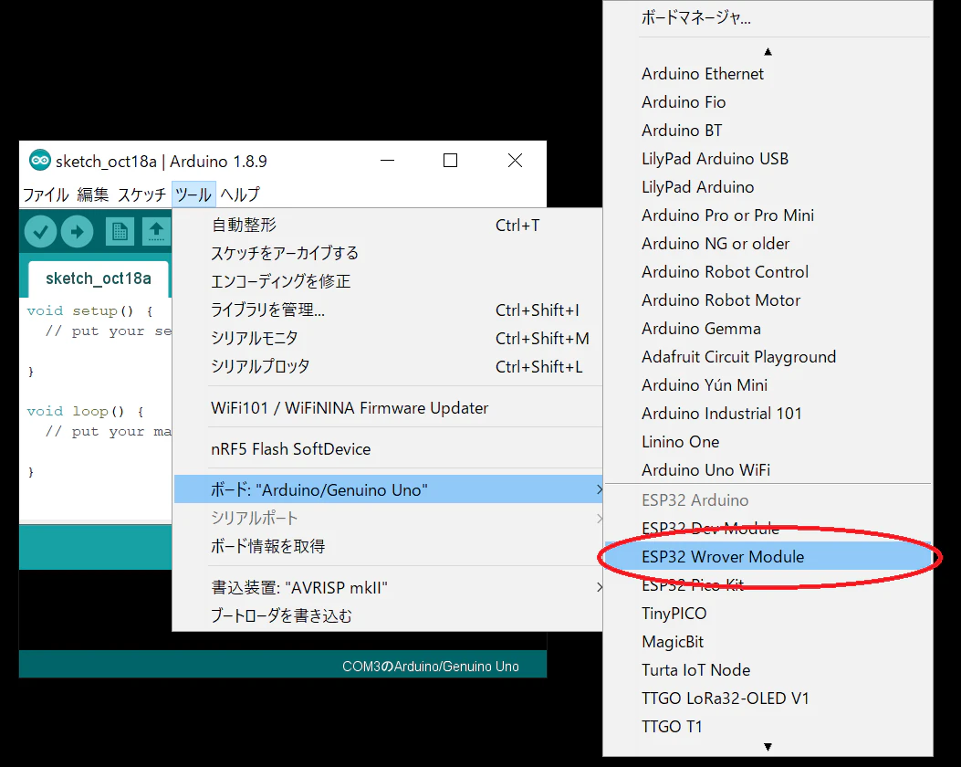Open ボードマネージャ... in board submenu

(768, 17)
